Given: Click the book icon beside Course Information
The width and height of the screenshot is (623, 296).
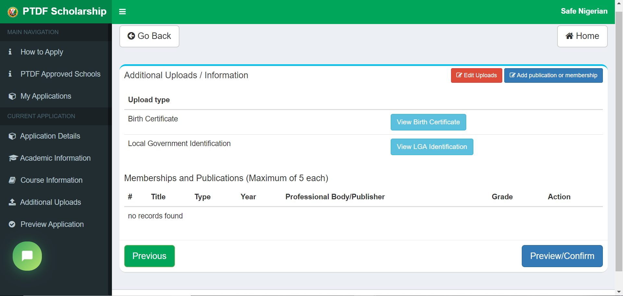Looking at the screenshot, I should pos(12,180).
